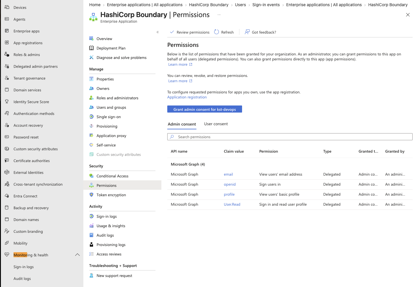This screenshot has height=287, width=417.
Task: Click the Got feedback person icon
Action: tap(247, 32)
